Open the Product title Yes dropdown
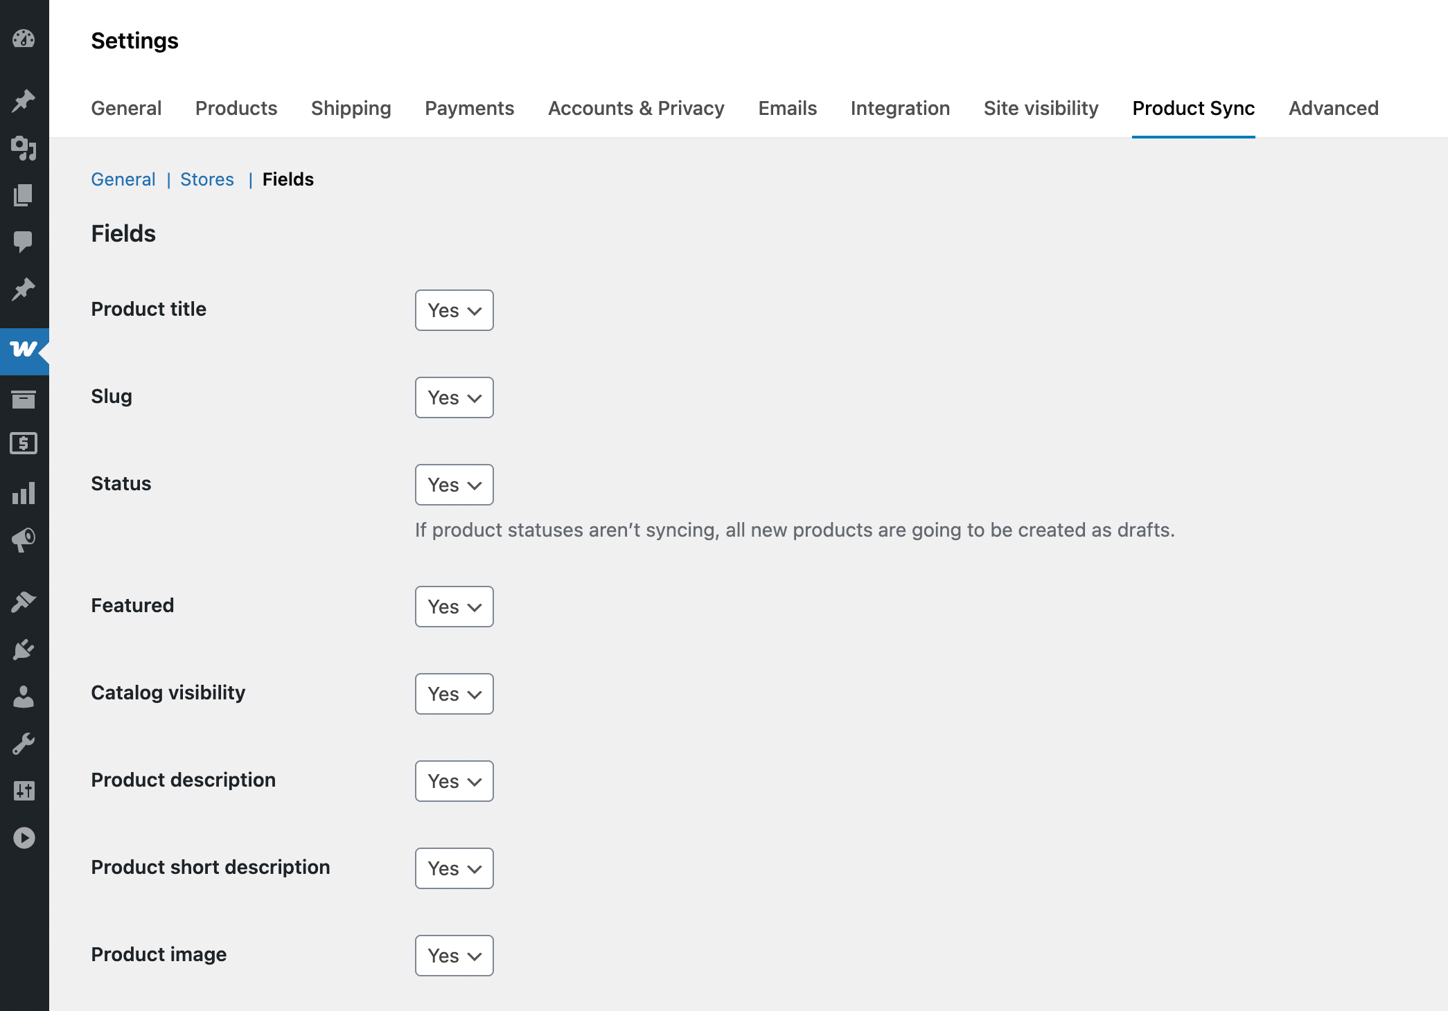 [x=454, y=310]
